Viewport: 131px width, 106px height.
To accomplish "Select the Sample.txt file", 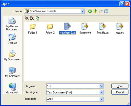I will (85, 29).
